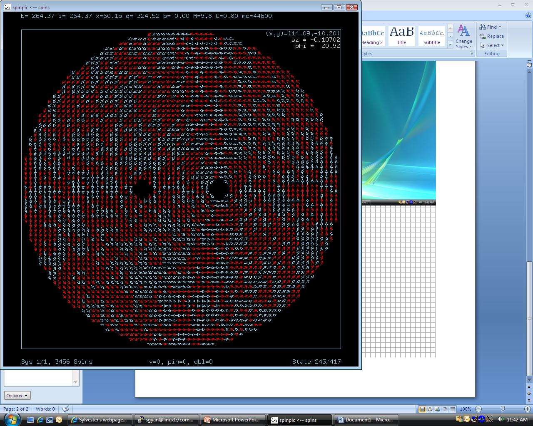The height and width of the screenshot is (426, 533).
Task: Switch to Print Layout view
Action: pyautogui.click(x=422, y=409)
